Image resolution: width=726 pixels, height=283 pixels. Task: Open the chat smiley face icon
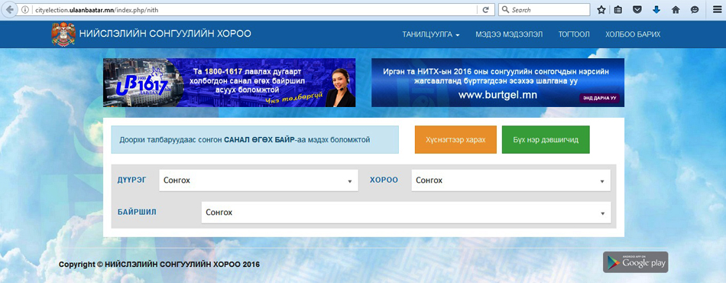click(695, 10)
